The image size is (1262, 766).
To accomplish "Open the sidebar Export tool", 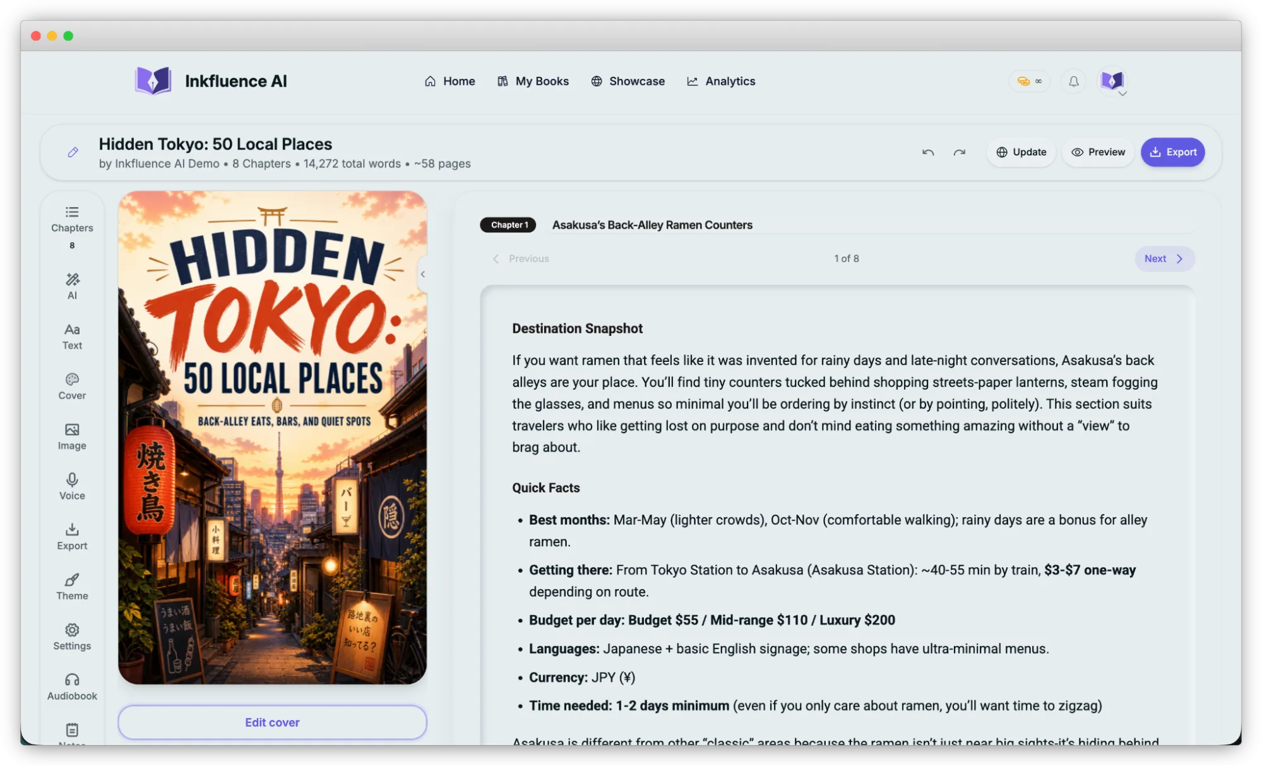I will pyautogui.click(x=72, y=537).
